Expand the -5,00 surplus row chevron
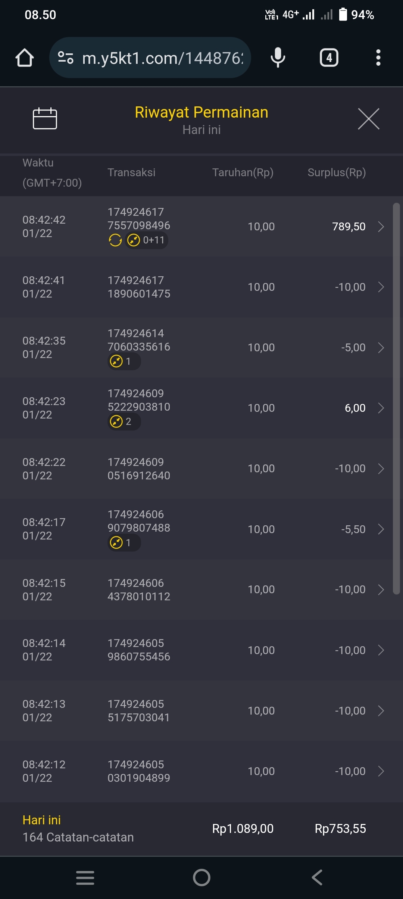403x899 pixels. click(x=381, y=348)
